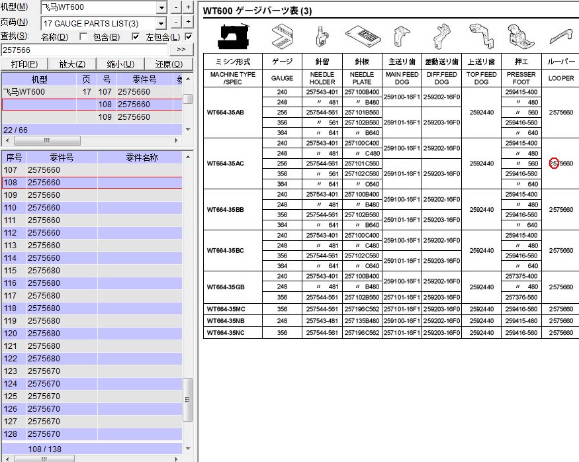Click WT664-35MC machine type cell
Viewport: 579px width, 462px height.
pos(233,309)
